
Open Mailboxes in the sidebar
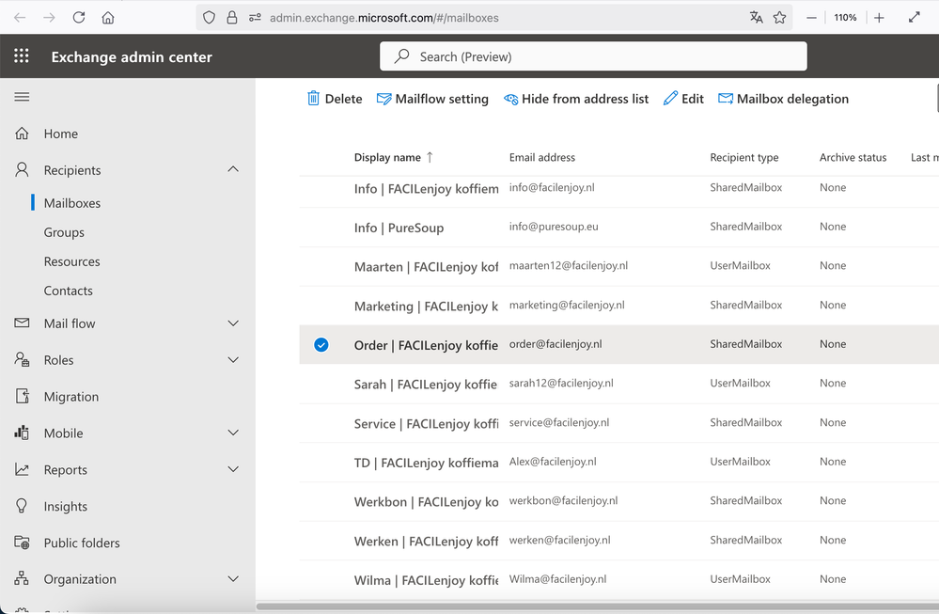71,203
